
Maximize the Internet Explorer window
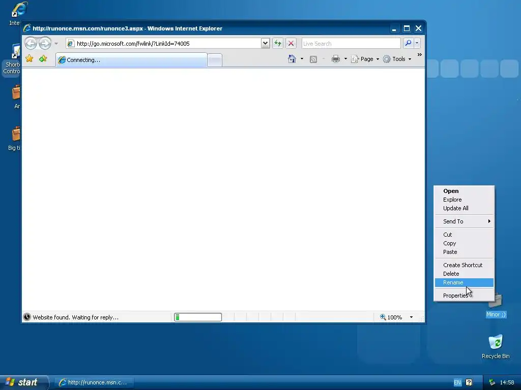point(407,28)
